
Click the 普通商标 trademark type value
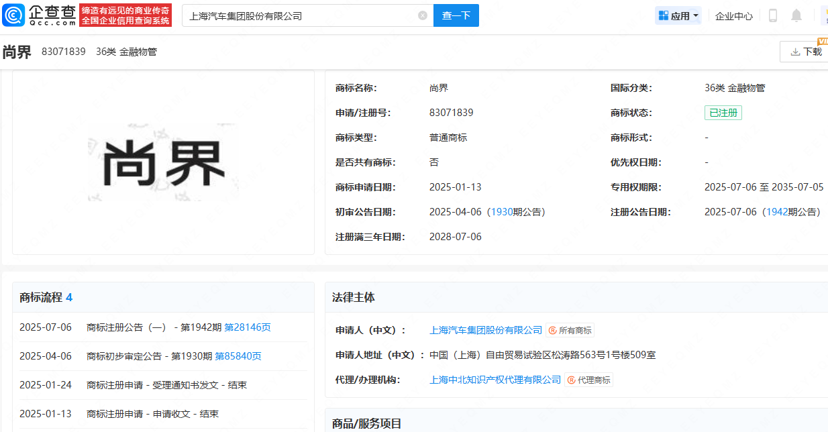click(448, 138)
